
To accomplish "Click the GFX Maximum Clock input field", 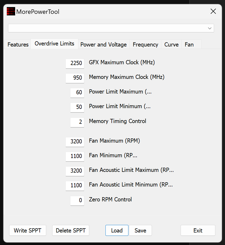I will pos(75,63).
